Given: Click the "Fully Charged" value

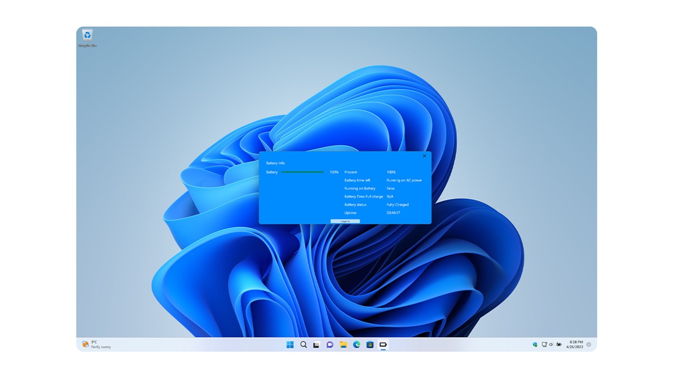Looking at the screenshot, I should tap(398, 205).
